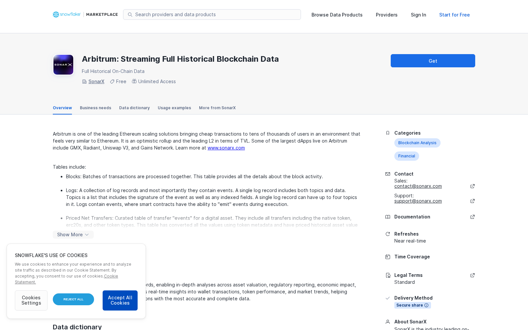Click the Secure share badge
Screen dimensions: 528x330
pos(412,305)
